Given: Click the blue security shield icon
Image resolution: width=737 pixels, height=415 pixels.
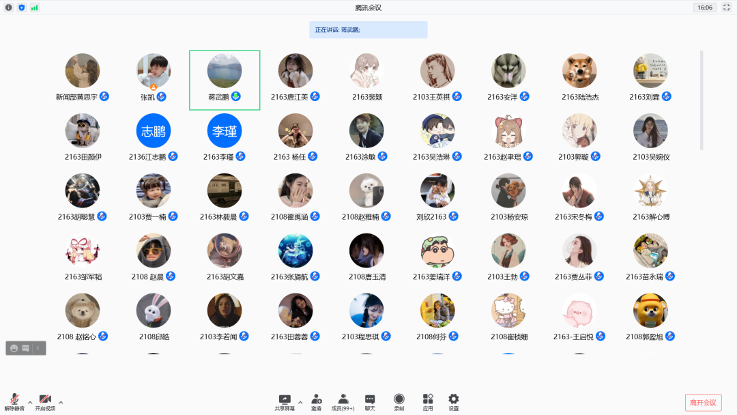Looking at the screenshot, I should (21, 8).
